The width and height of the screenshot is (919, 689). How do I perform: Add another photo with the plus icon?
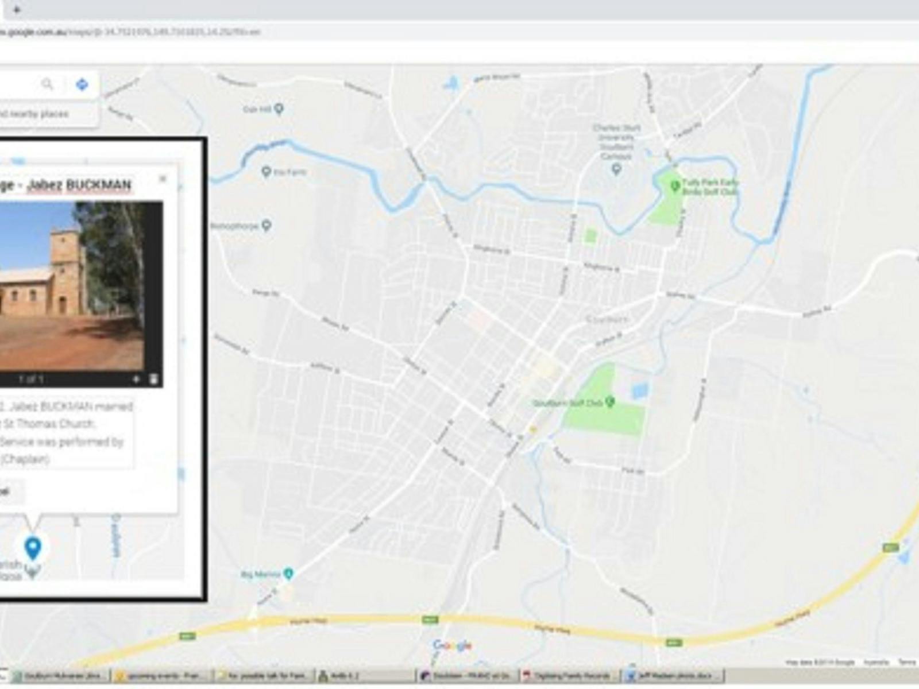(x=136, y=379)
